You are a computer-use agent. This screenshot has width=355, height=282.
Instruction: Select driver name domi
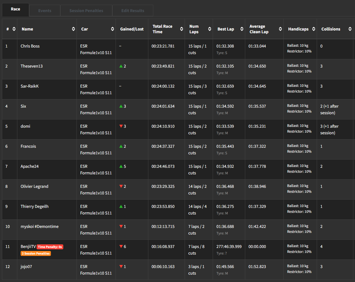tap(25, 126)
